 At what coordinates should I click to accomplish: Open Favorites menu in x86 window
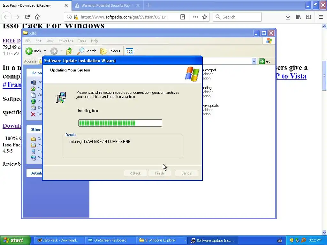(66, 41)
